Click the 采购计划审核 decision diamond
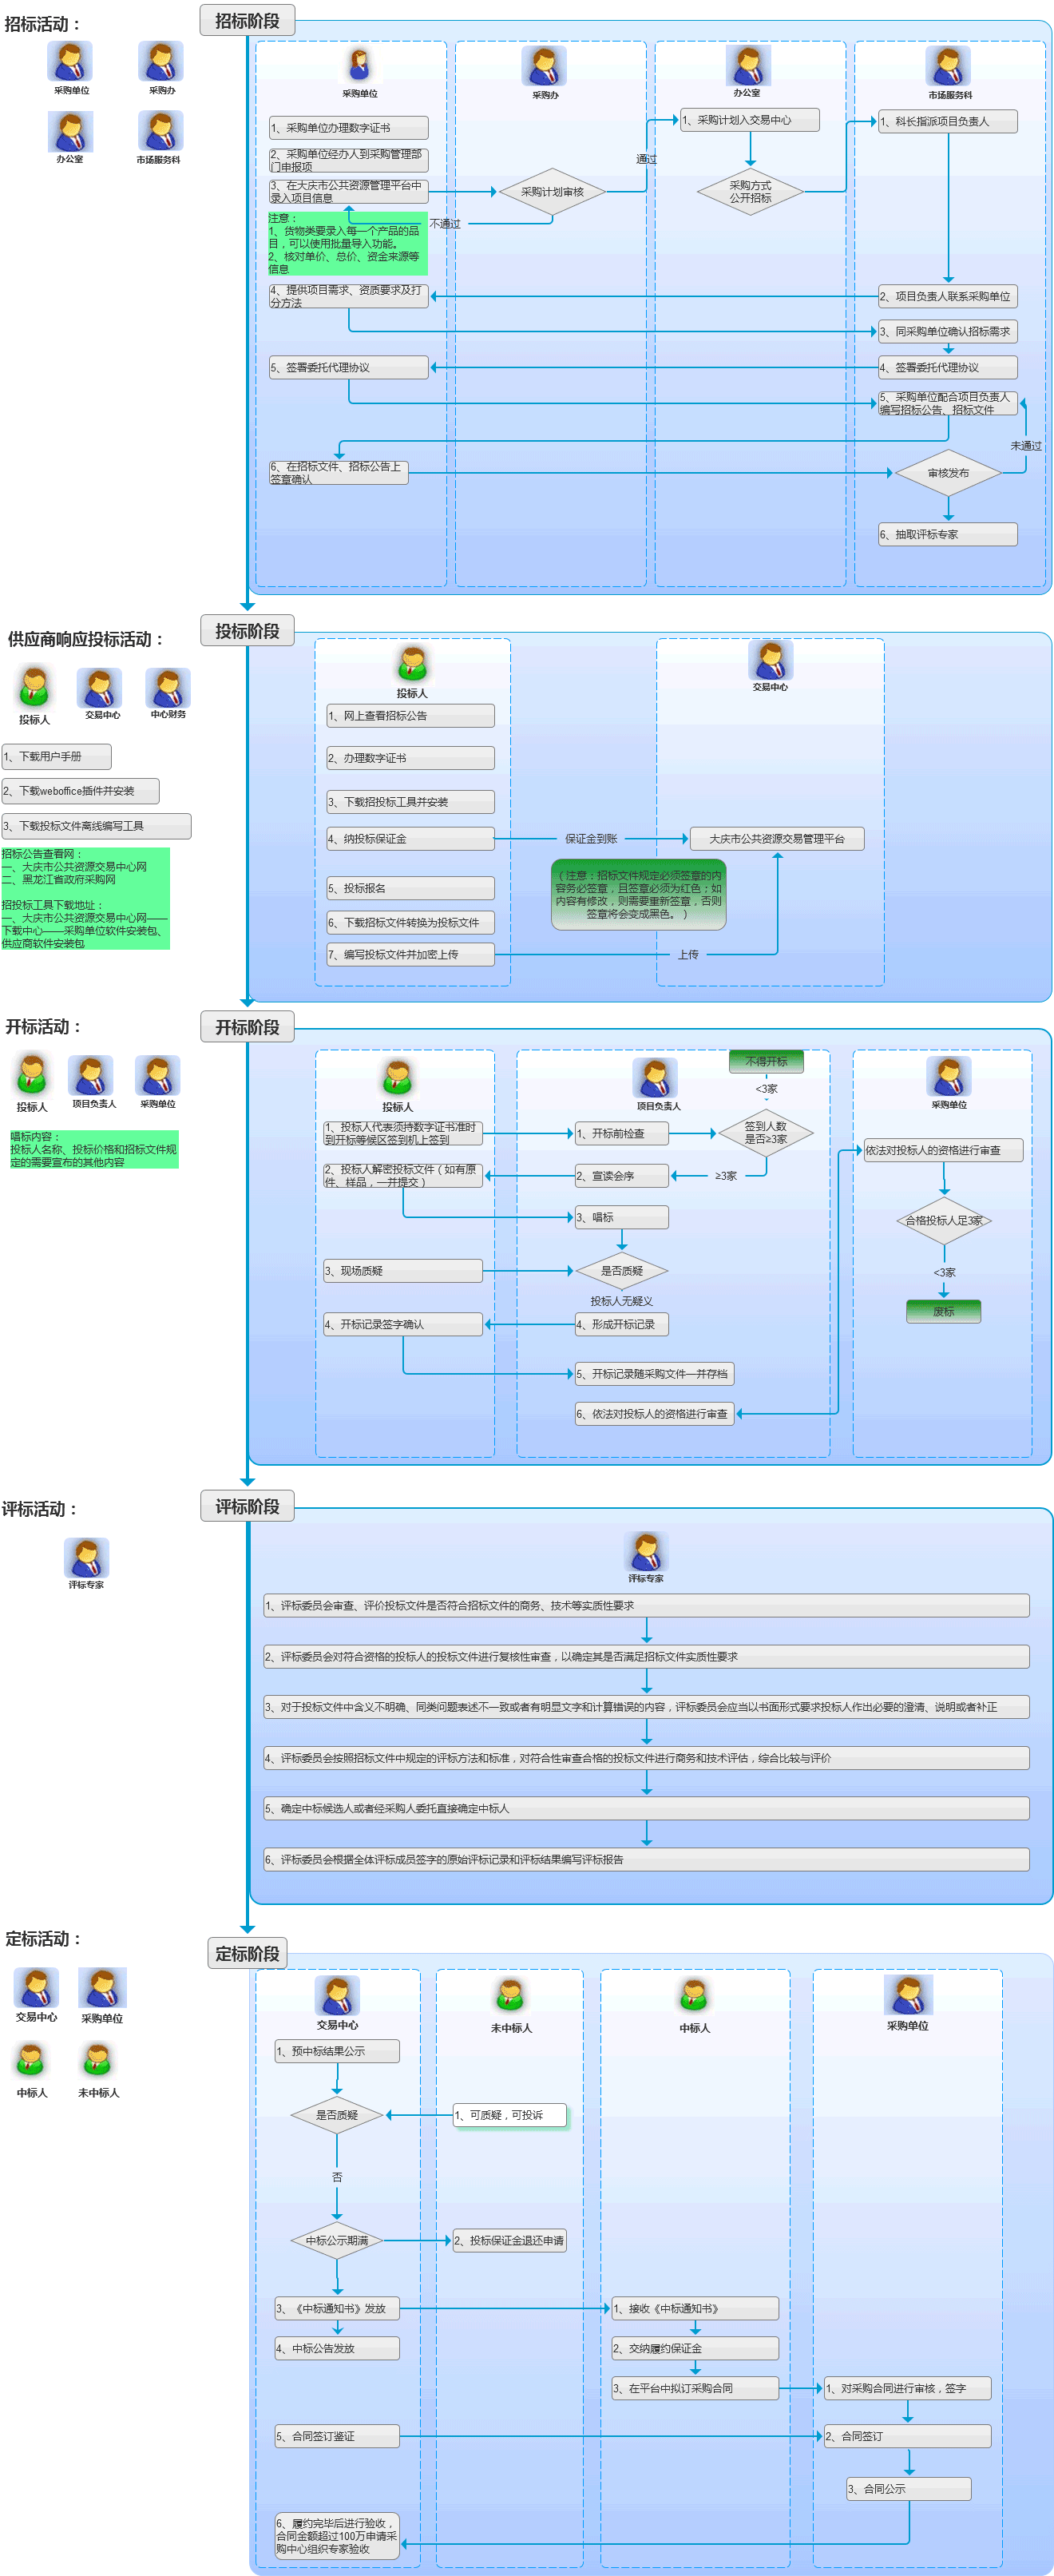This screenshot has width=1054, height=2576. pos(552,192)
